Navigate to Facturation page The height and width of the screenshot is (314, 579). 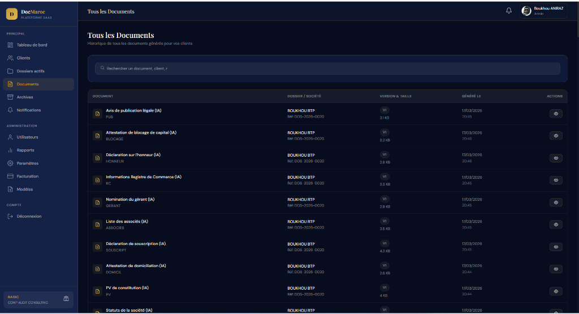click(x=28, y=177)
